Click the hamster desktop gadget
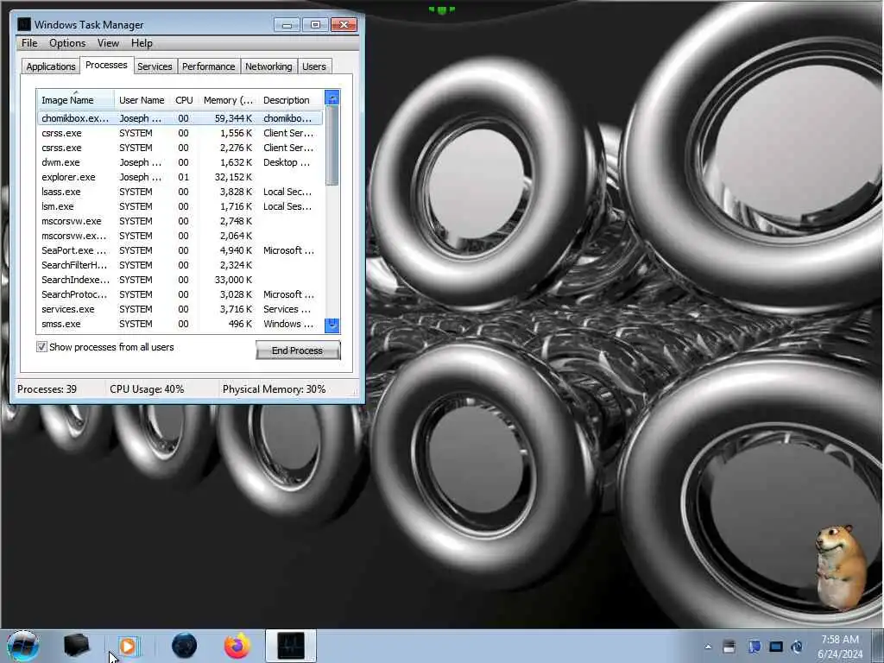This screenshot has width=884, height=663. point(840,567)
